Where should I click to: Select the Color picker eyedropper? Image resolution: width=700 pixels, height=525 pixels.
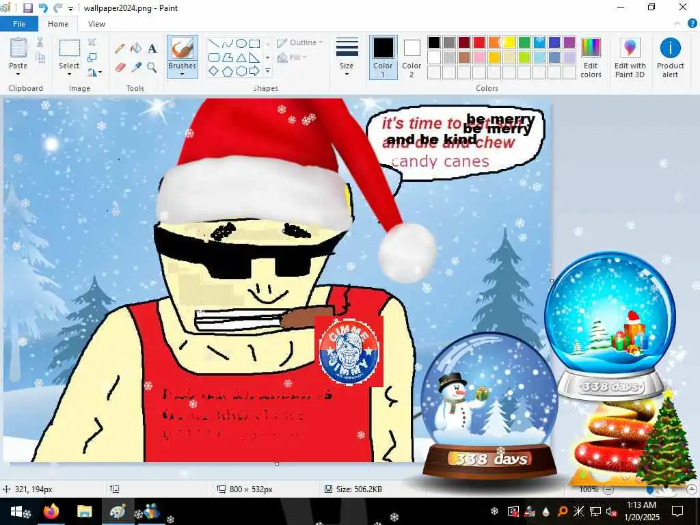(x=136, y=67)
